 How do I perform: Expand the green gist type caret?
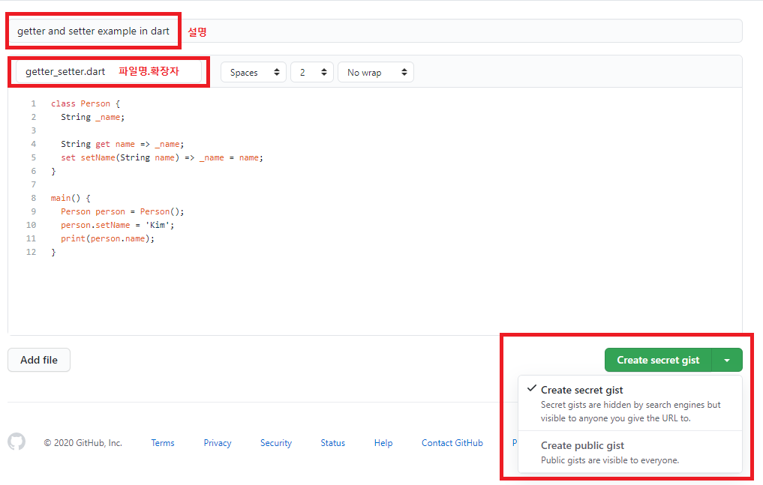(x=726, y=360)
